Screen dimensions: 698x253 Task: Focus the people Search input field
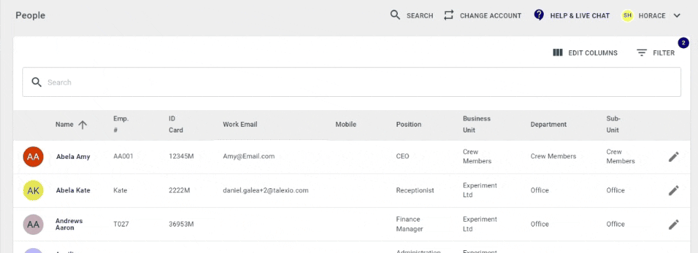point(352,82)
